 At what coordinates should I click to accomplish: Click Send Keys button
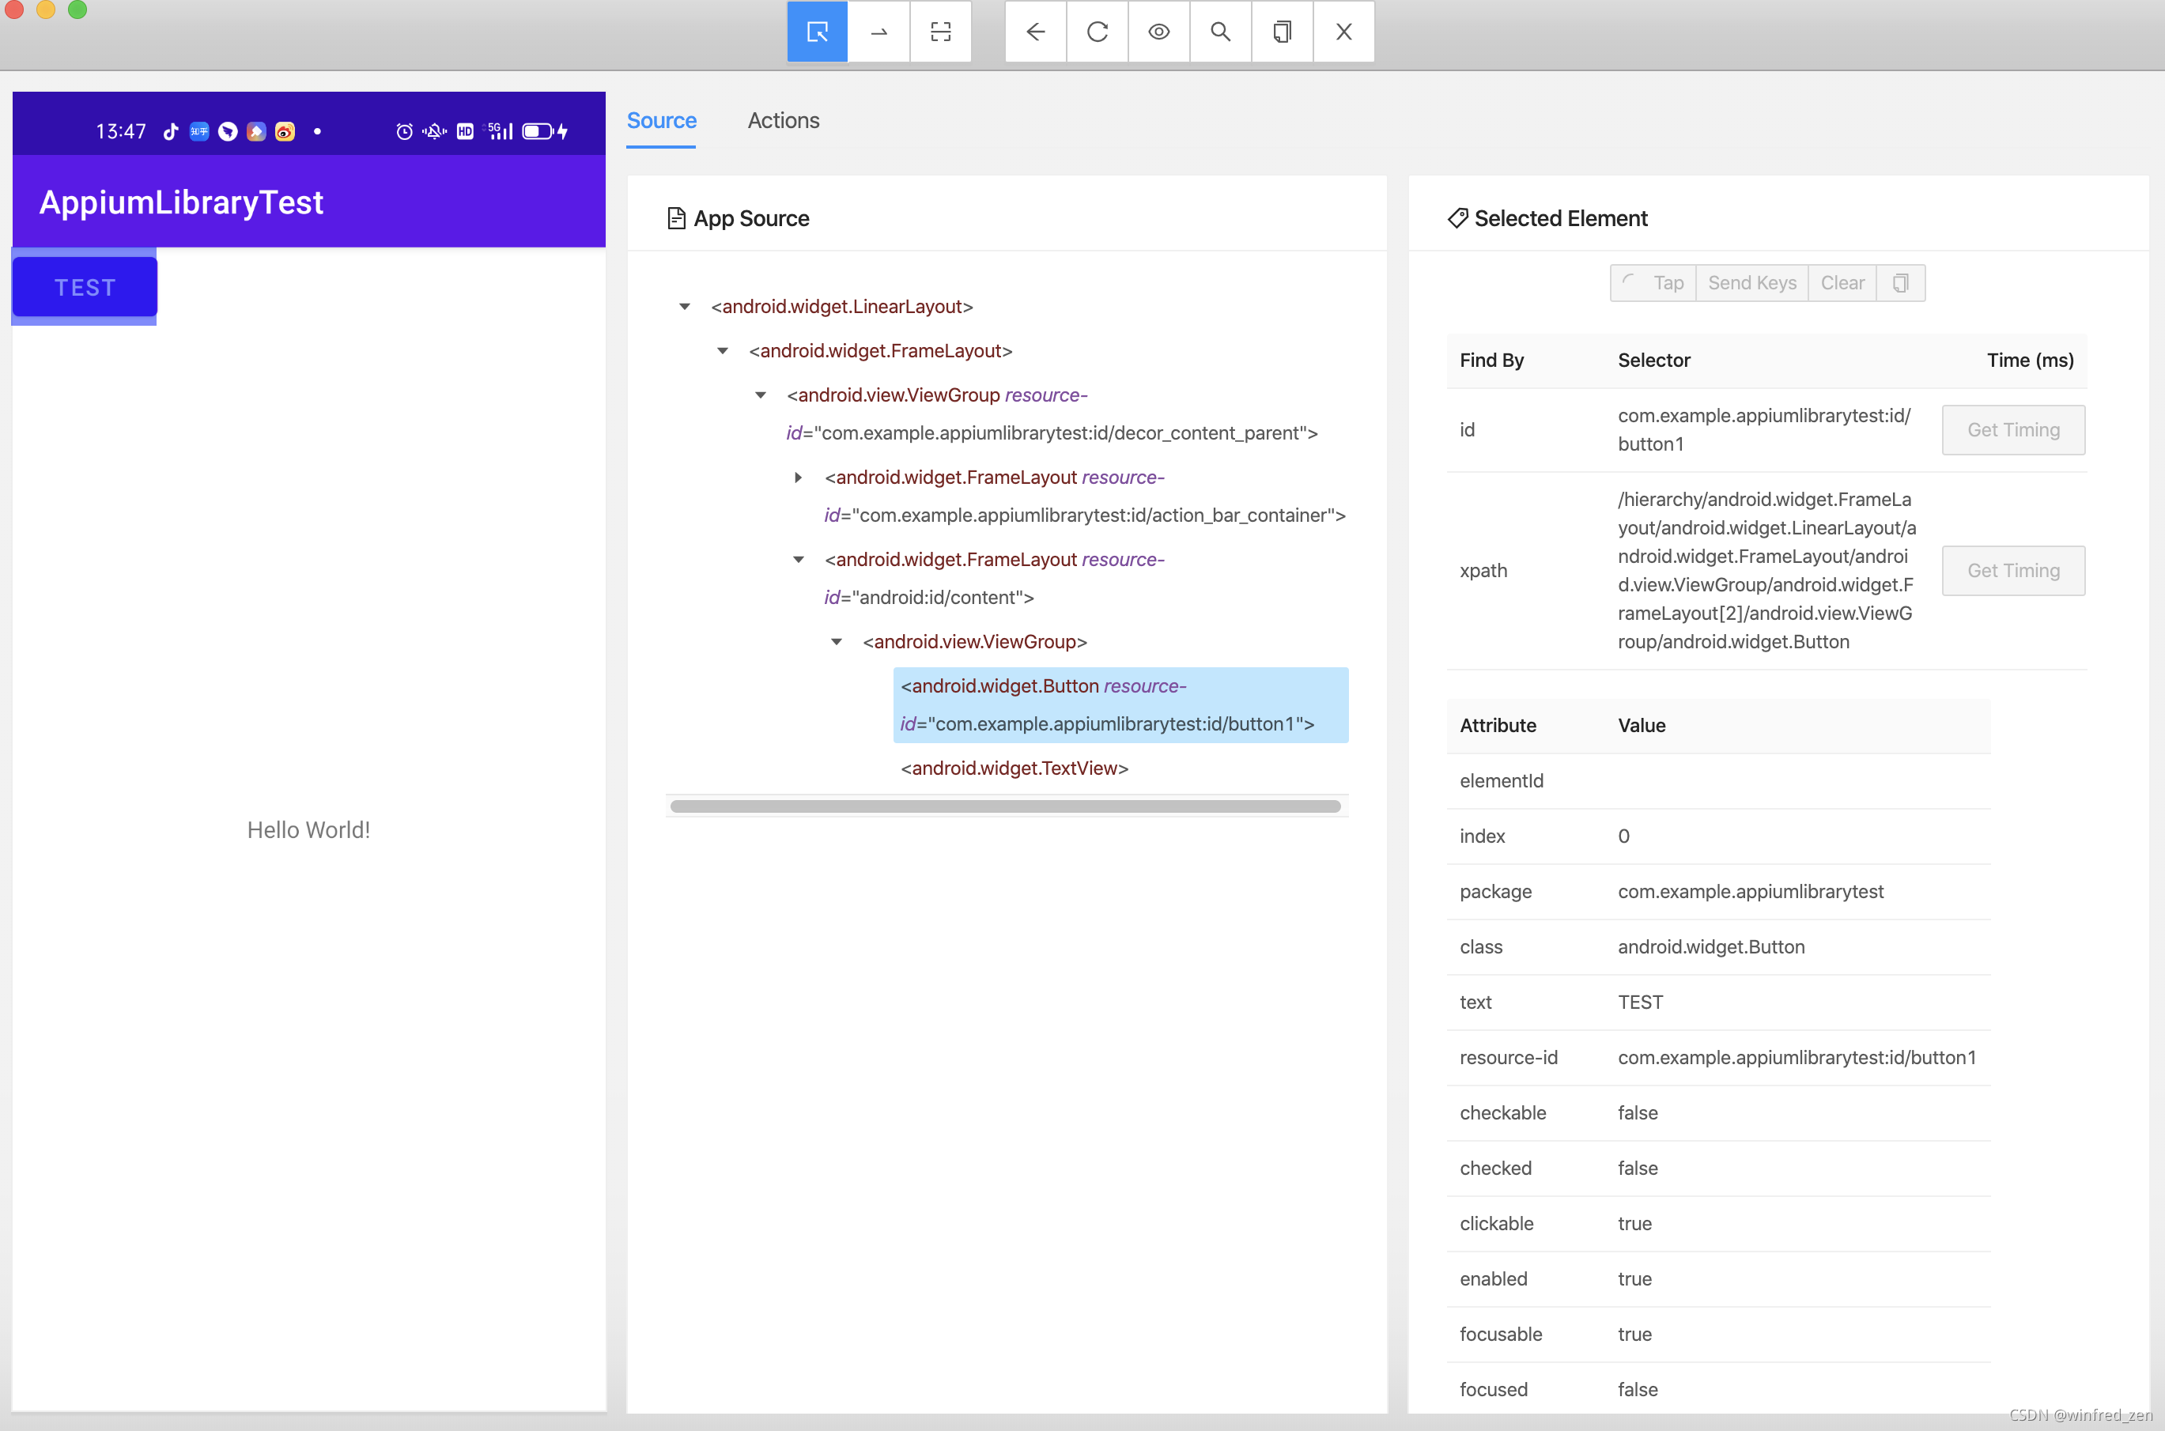coord(1751,283)
